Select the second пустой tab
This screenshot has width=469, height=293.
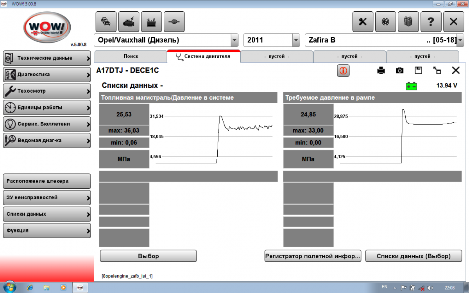[x=349, y=57]
